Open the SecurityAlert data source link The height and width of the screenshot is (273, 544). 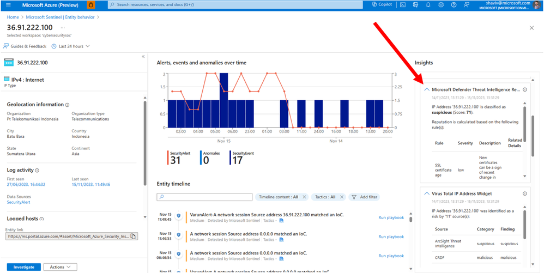[x=19, y=202]
